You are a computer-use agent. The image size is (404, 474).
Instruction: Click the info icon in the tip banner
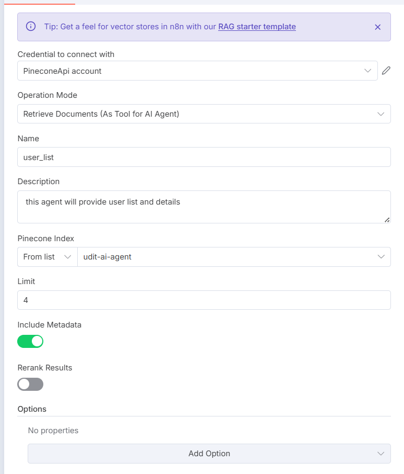(31, 27)
